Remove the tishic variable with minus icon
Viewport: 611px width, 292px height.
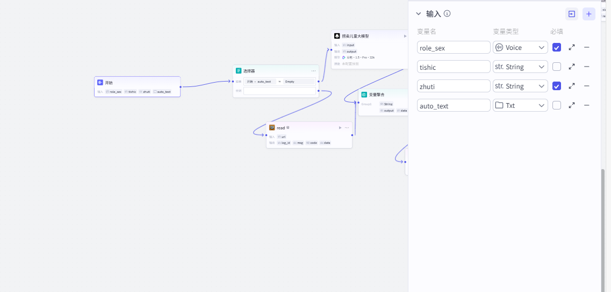pyautogui.click(x=587, y=67)
